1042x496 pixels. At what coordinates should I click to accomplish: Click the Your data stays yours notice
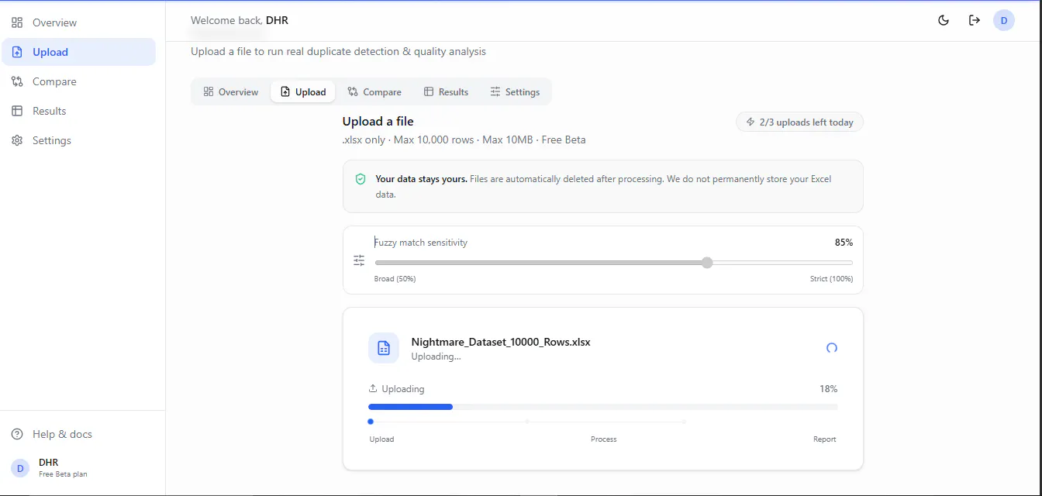[x=602, y=186]
